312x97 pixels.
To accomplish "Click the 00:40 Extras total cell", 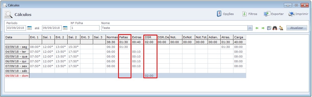I will (x=138, y=42).
